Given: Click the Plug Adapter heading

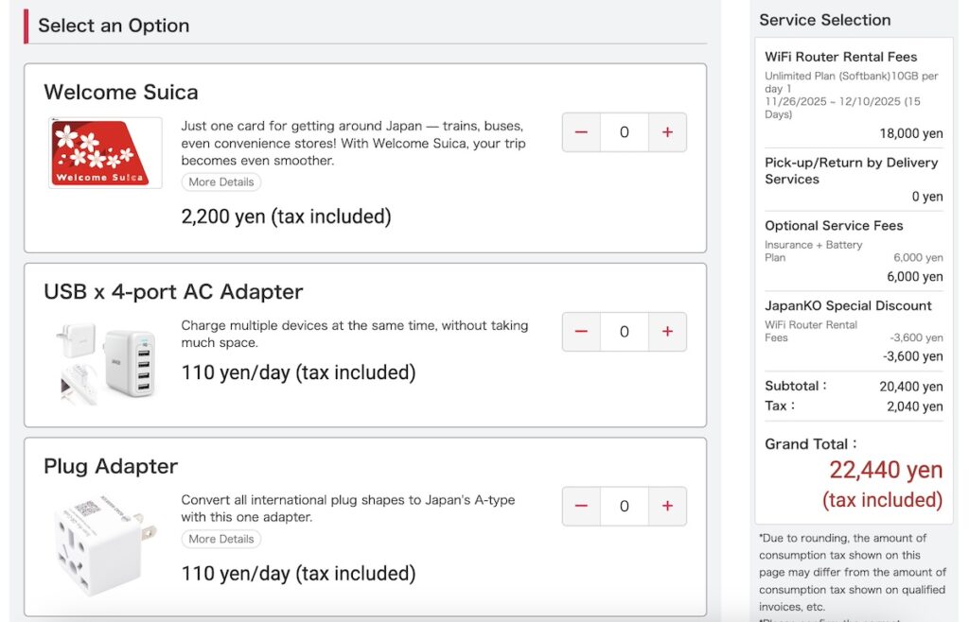Looking at the screenshot, I should tap(111, 467).
